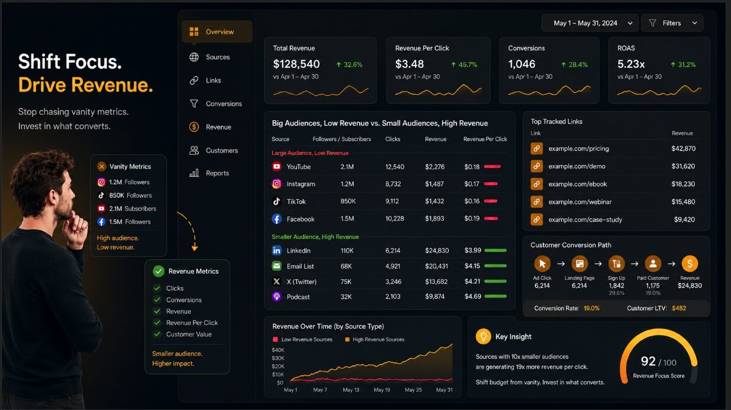Click the Landing Page step icon
This screenshot has height=410, width=731.
[x=579, y=263]
